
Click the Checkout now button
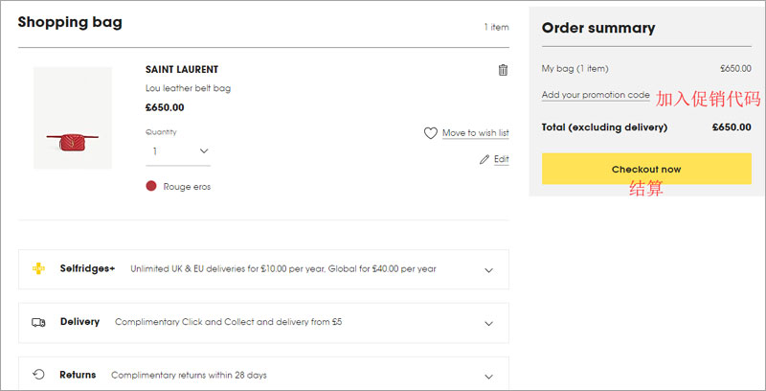click(646, 169)
